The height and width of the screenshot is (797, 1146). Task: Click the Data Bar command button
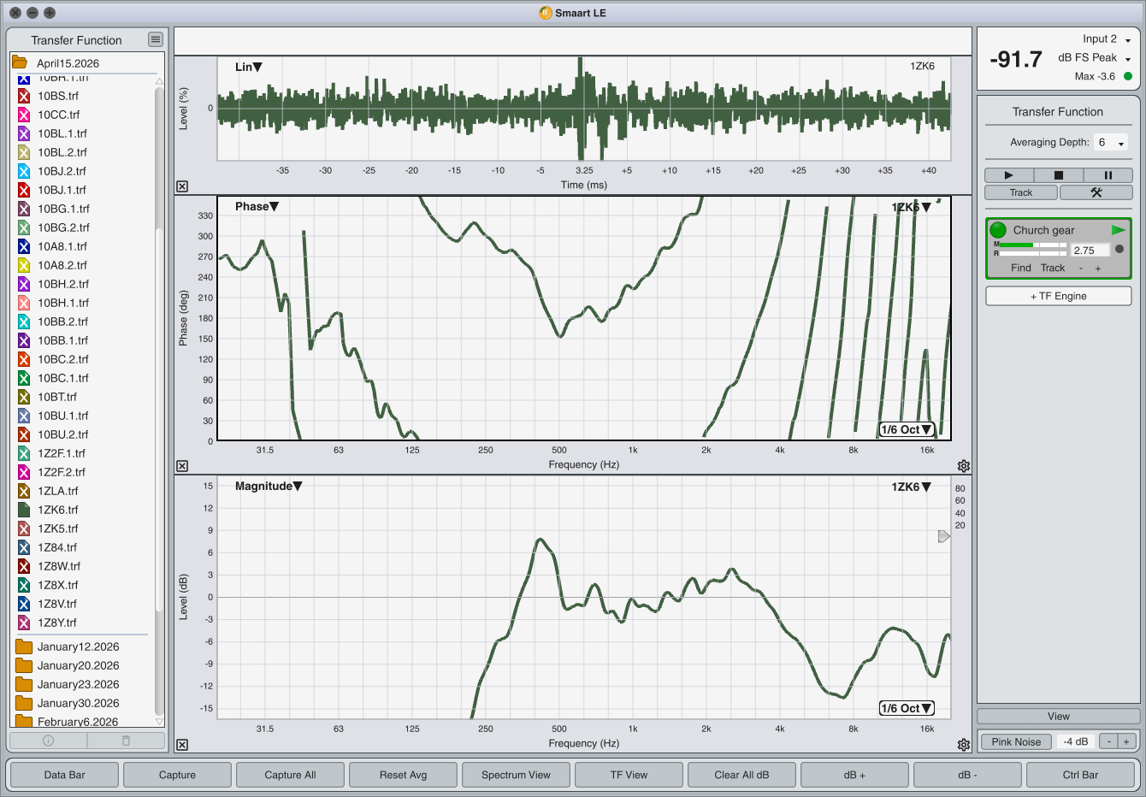click(x=65, y=775)
